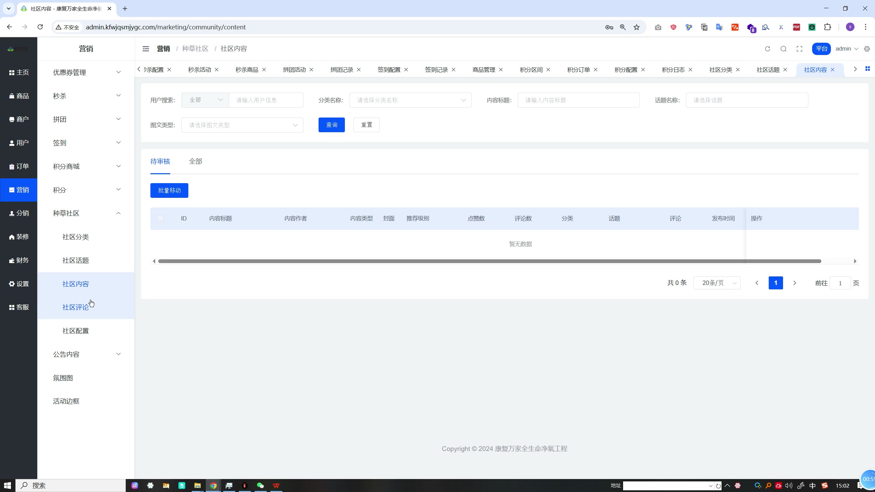Expand the 积分商城 menu
Image resolution: width=875 pixels, height=492 pixels.
pyautogui.click(x=86, y=166)
